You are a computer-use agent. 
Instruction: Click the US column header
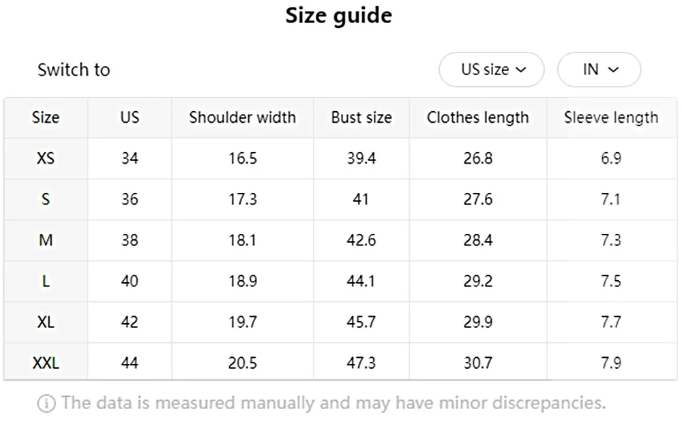[129, 117]
